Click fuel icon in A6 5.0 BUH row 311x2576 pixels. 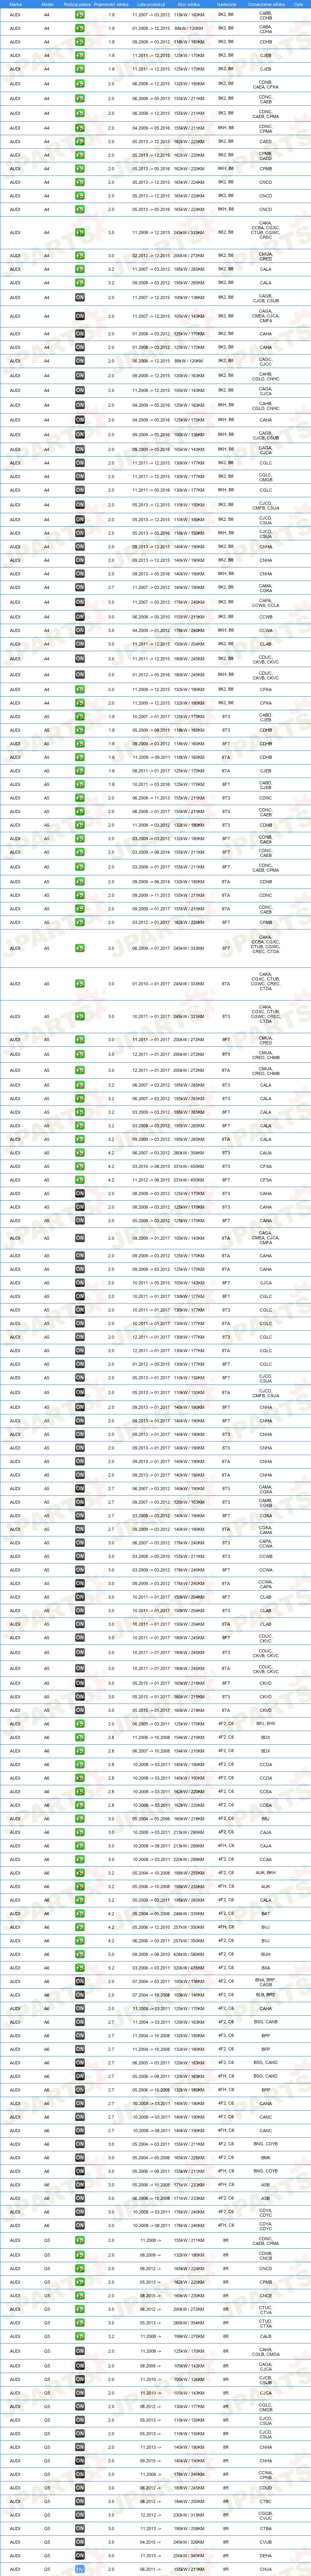pyautogui.click(x=80, y=1954)
